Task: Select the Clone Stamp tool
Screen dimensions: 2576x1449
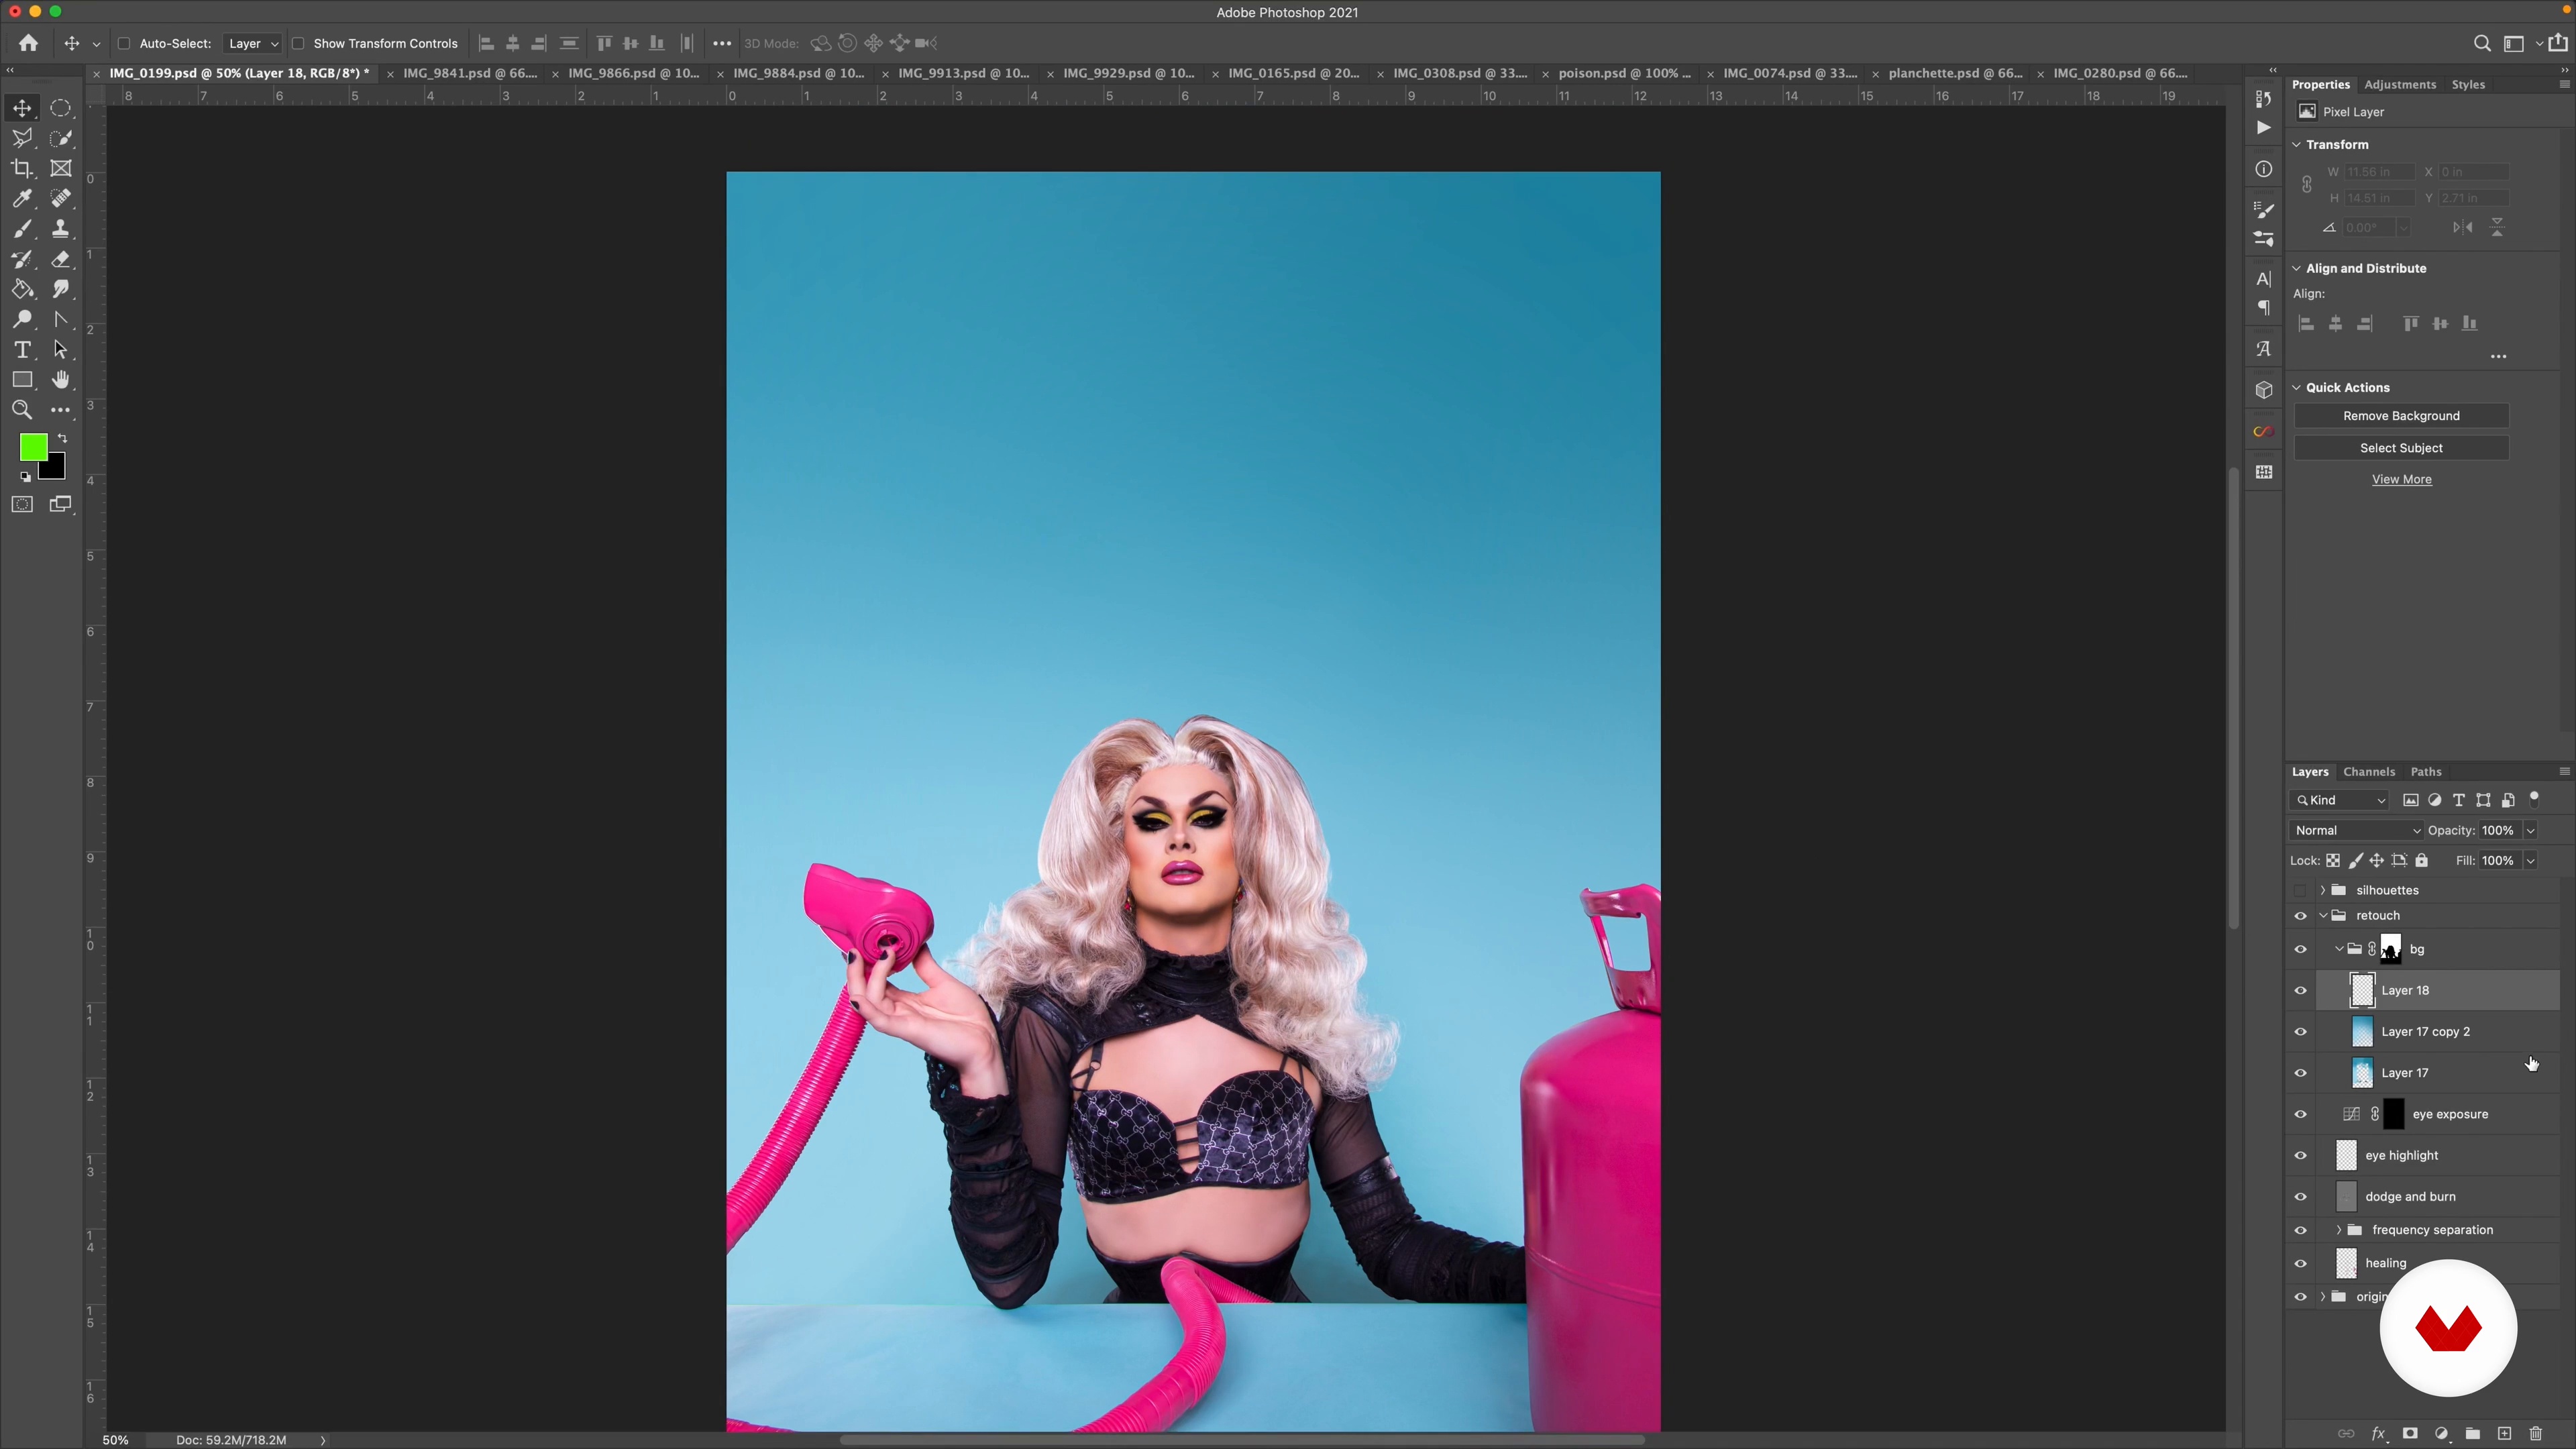Action: [61, 229]
